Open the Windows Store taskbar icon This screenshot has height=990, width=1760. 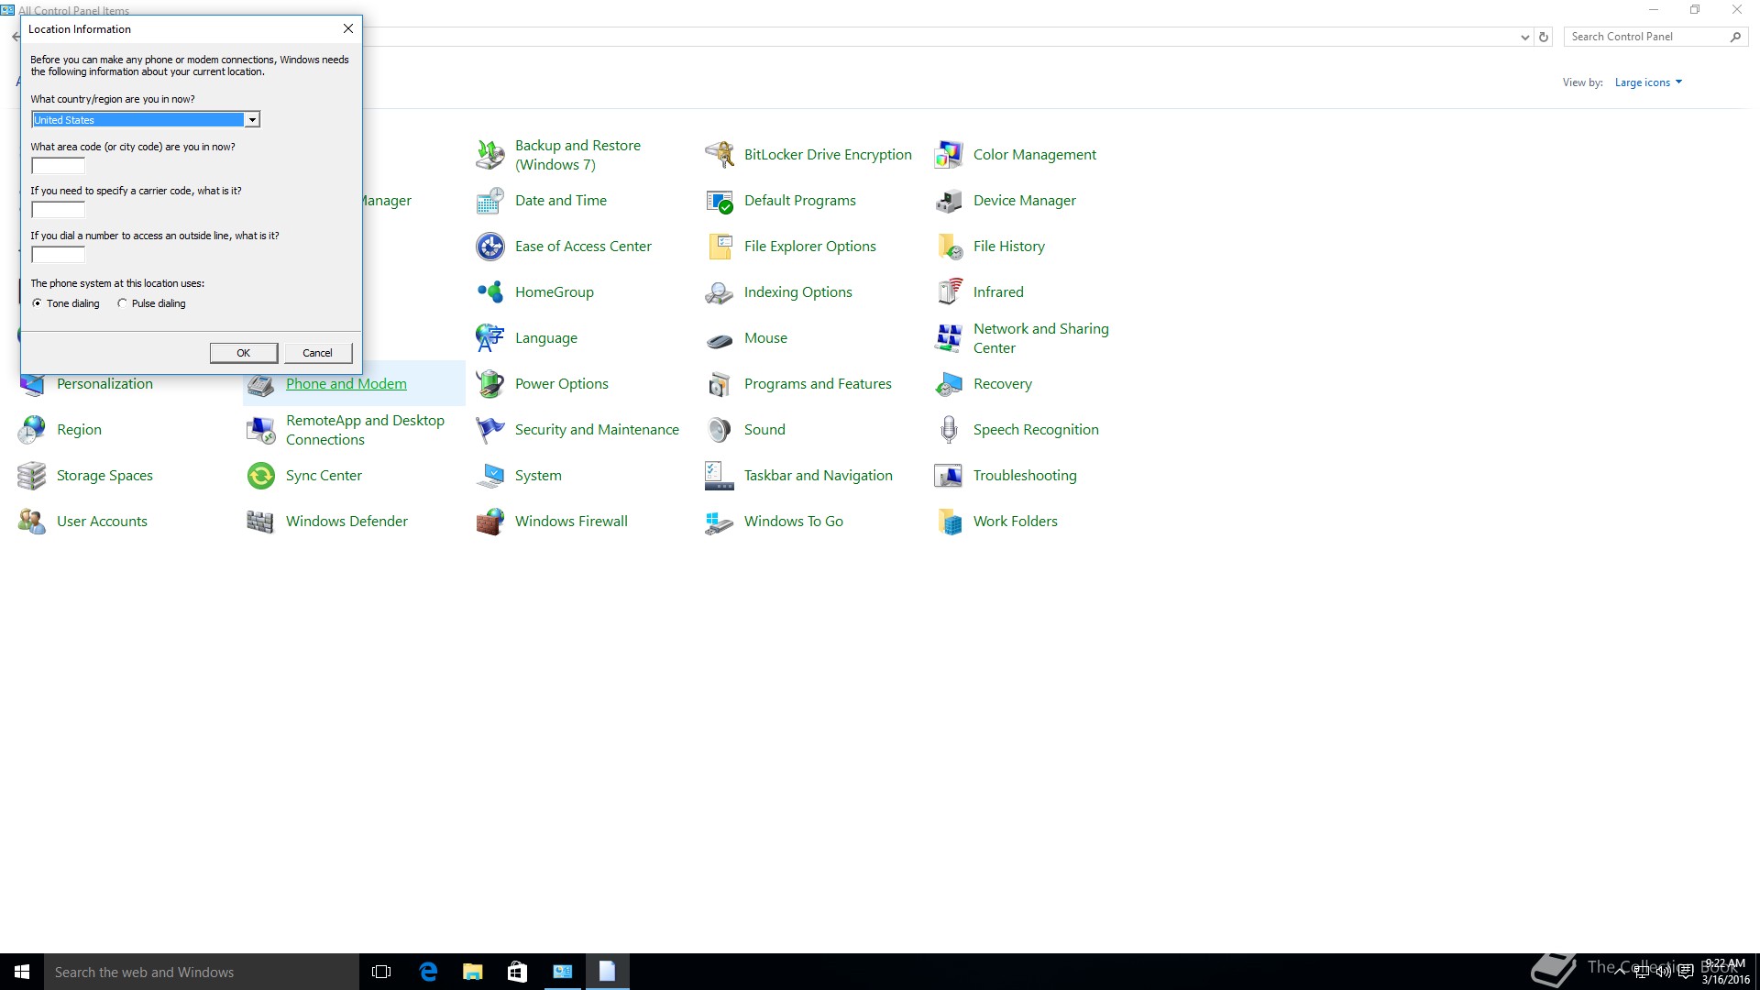point(517,972)
